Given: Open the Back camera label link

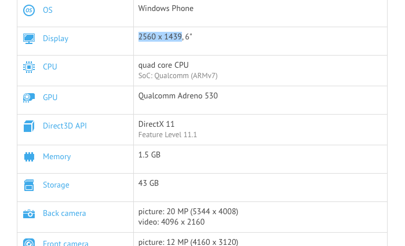Looking at the screenshot, I should pyautogui.click(x=64, y=214).
